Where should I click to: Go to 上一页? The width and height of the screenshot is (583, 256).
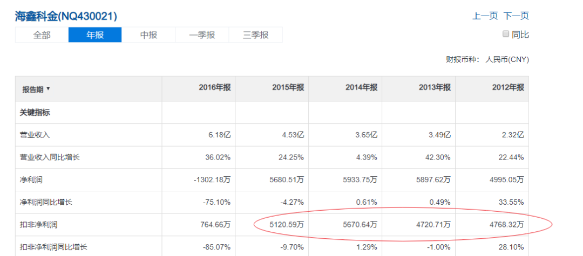[485, 16]
